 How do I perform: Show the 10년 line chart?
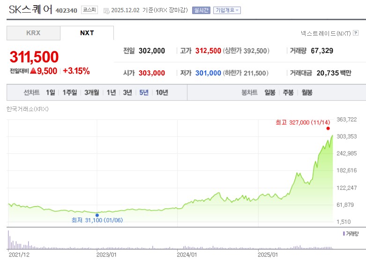pos(162,92)
